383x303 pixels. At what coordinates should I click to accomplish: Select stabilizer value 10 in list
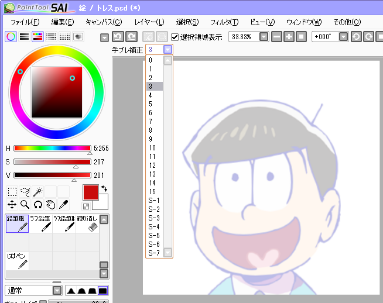coord(155,148)
